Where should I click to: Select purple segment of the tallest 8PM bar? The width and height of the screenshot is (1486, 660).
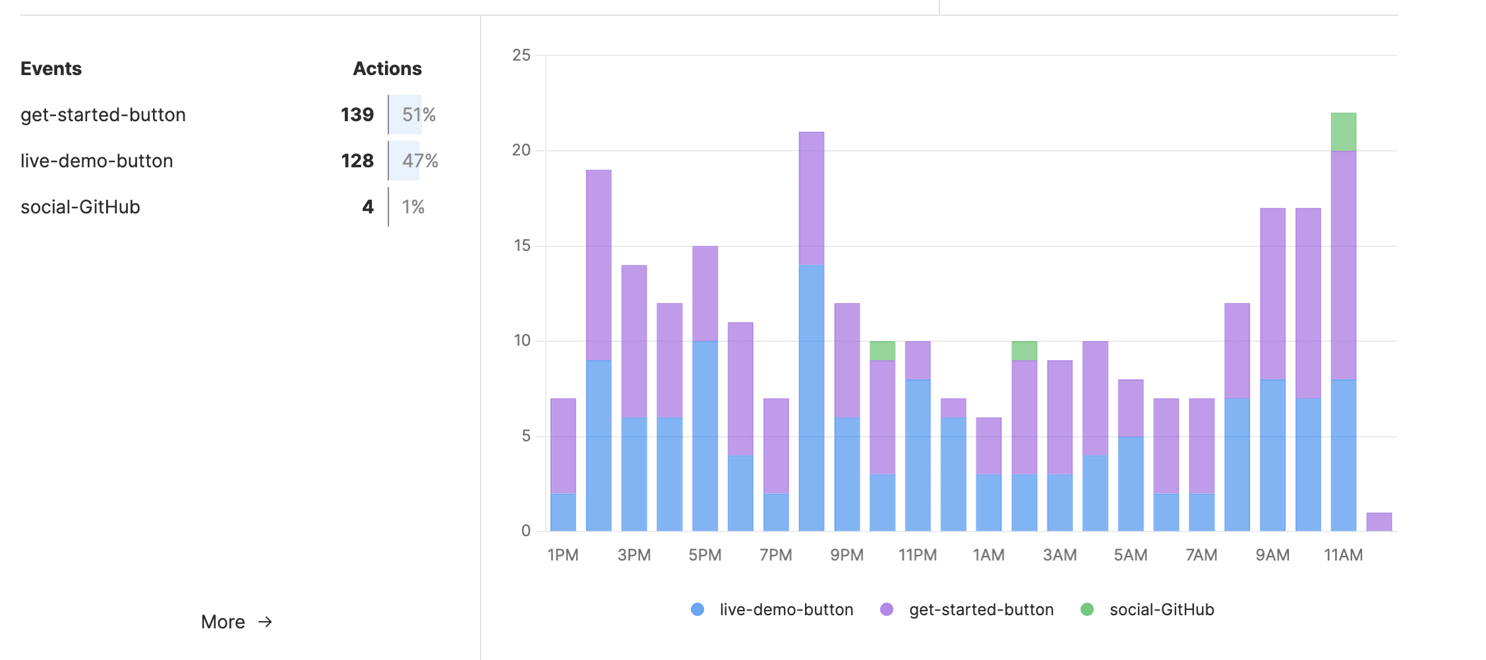[811, 198]
